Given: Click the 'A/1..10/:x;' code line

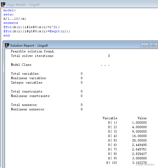Looking at the screenshot, I should 15,19.
